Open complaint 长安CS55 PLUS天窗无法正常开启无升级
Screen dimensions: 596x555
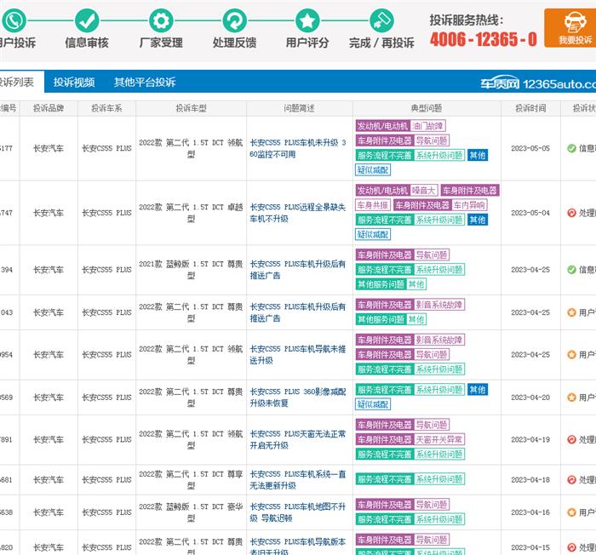click(x=298, y=439)
